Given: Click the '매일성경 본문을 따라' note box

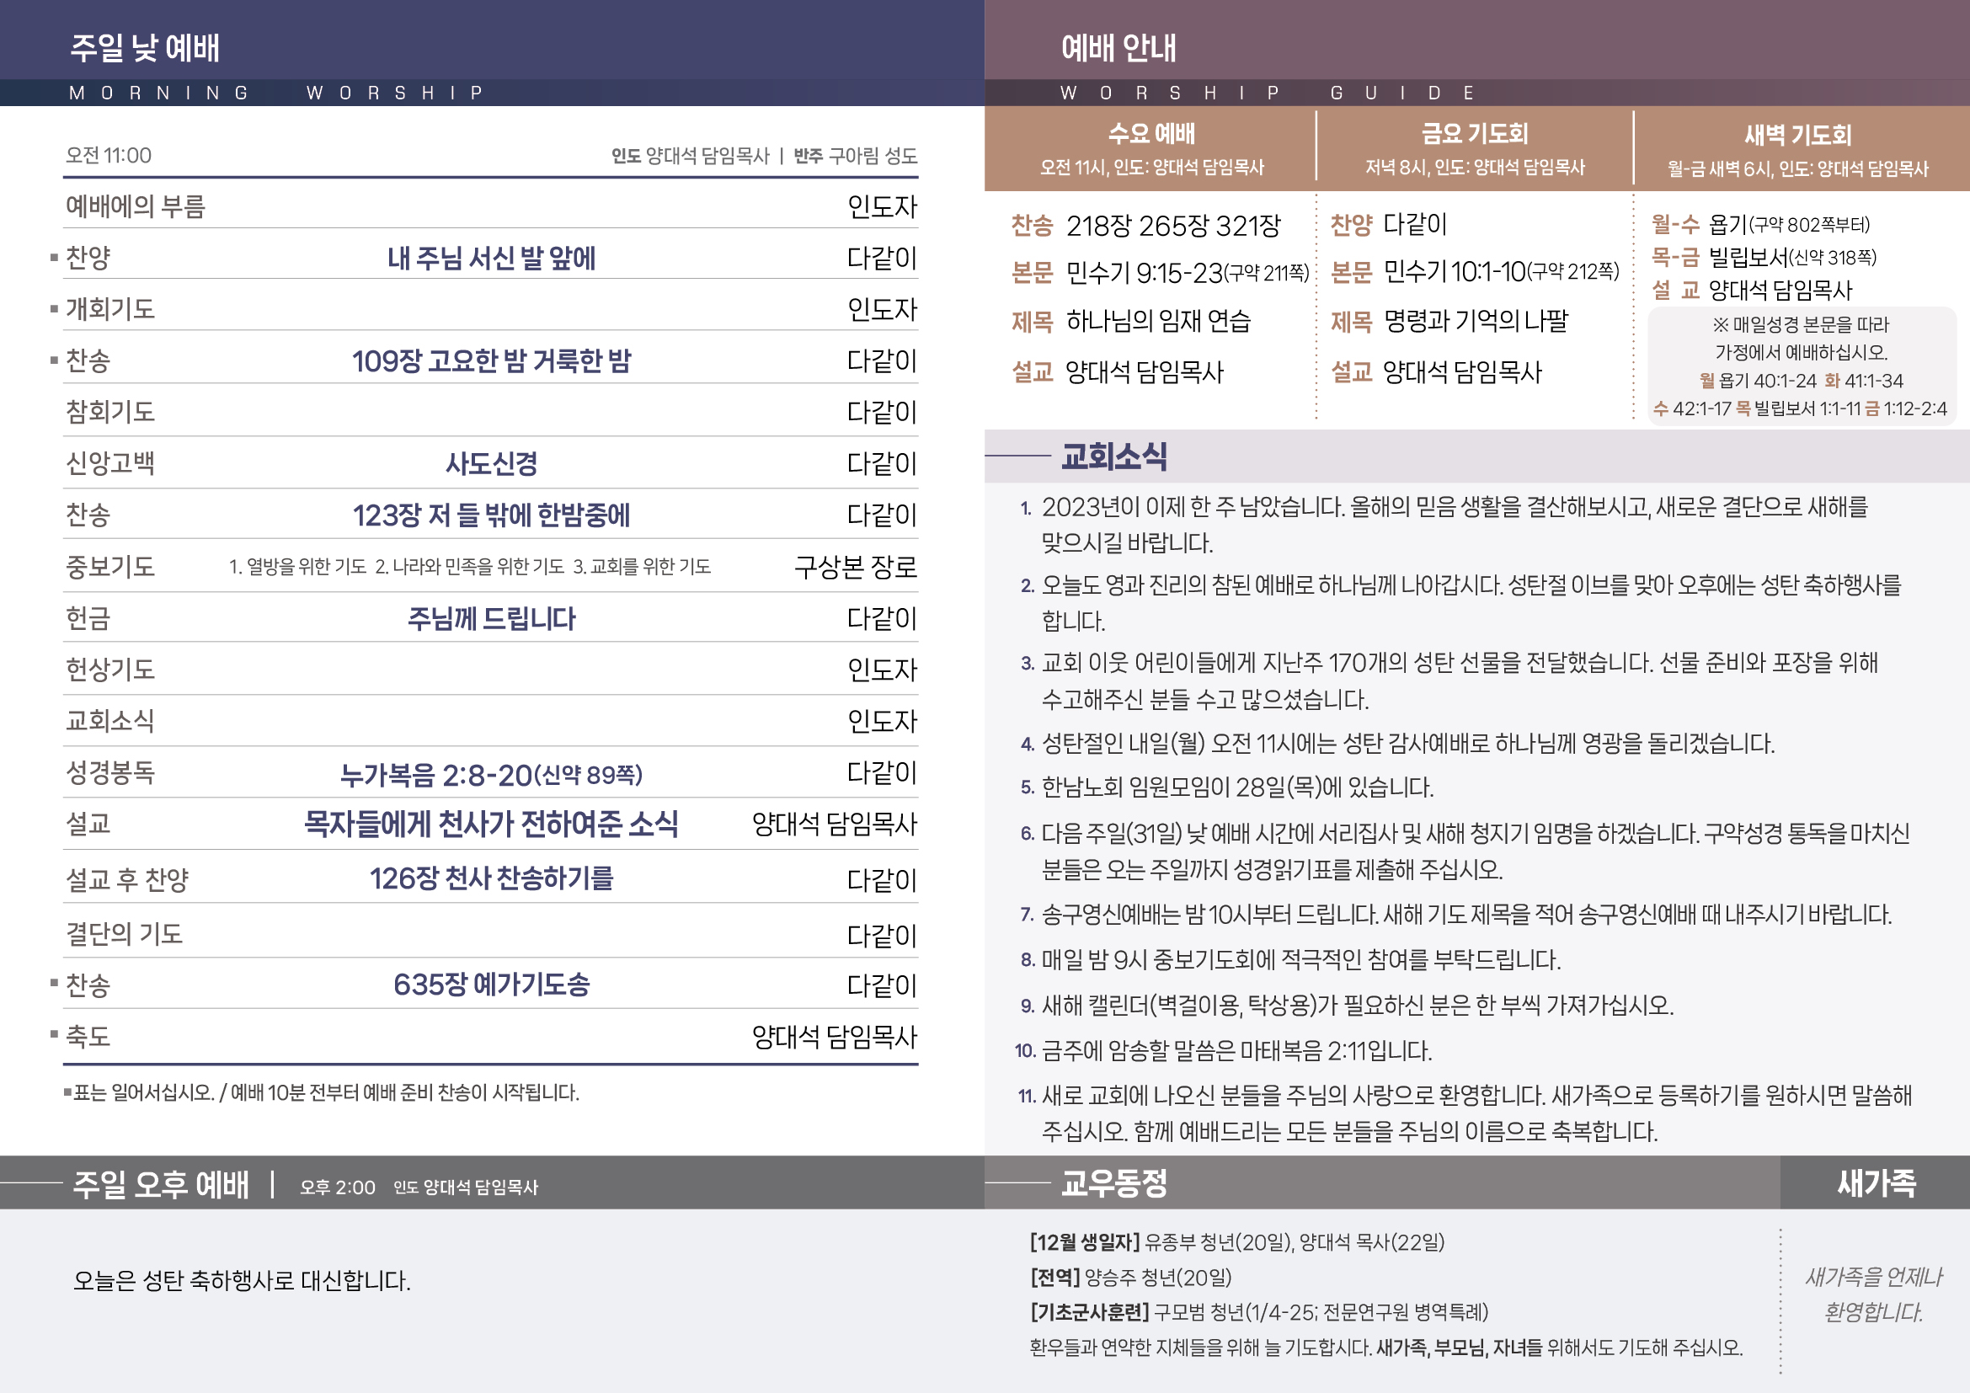Looking at the screenshot, I should click(x=1802, y=366).
